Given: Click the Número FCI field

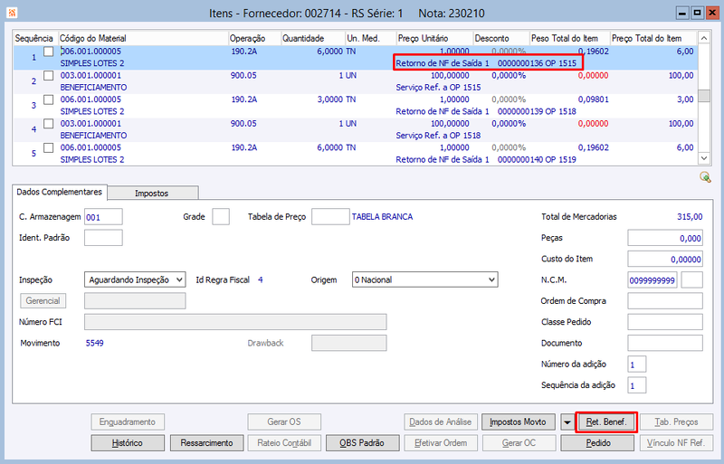Looking at the screenshot, I should tap(235, 322).
